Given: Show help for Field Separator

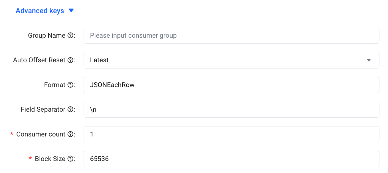Looking at the screenshot, I should coord(70,110).
